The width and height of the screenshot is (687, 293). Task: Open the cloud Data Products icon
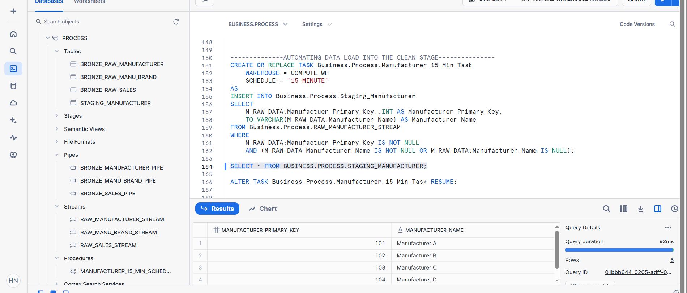tap(13, 103)
